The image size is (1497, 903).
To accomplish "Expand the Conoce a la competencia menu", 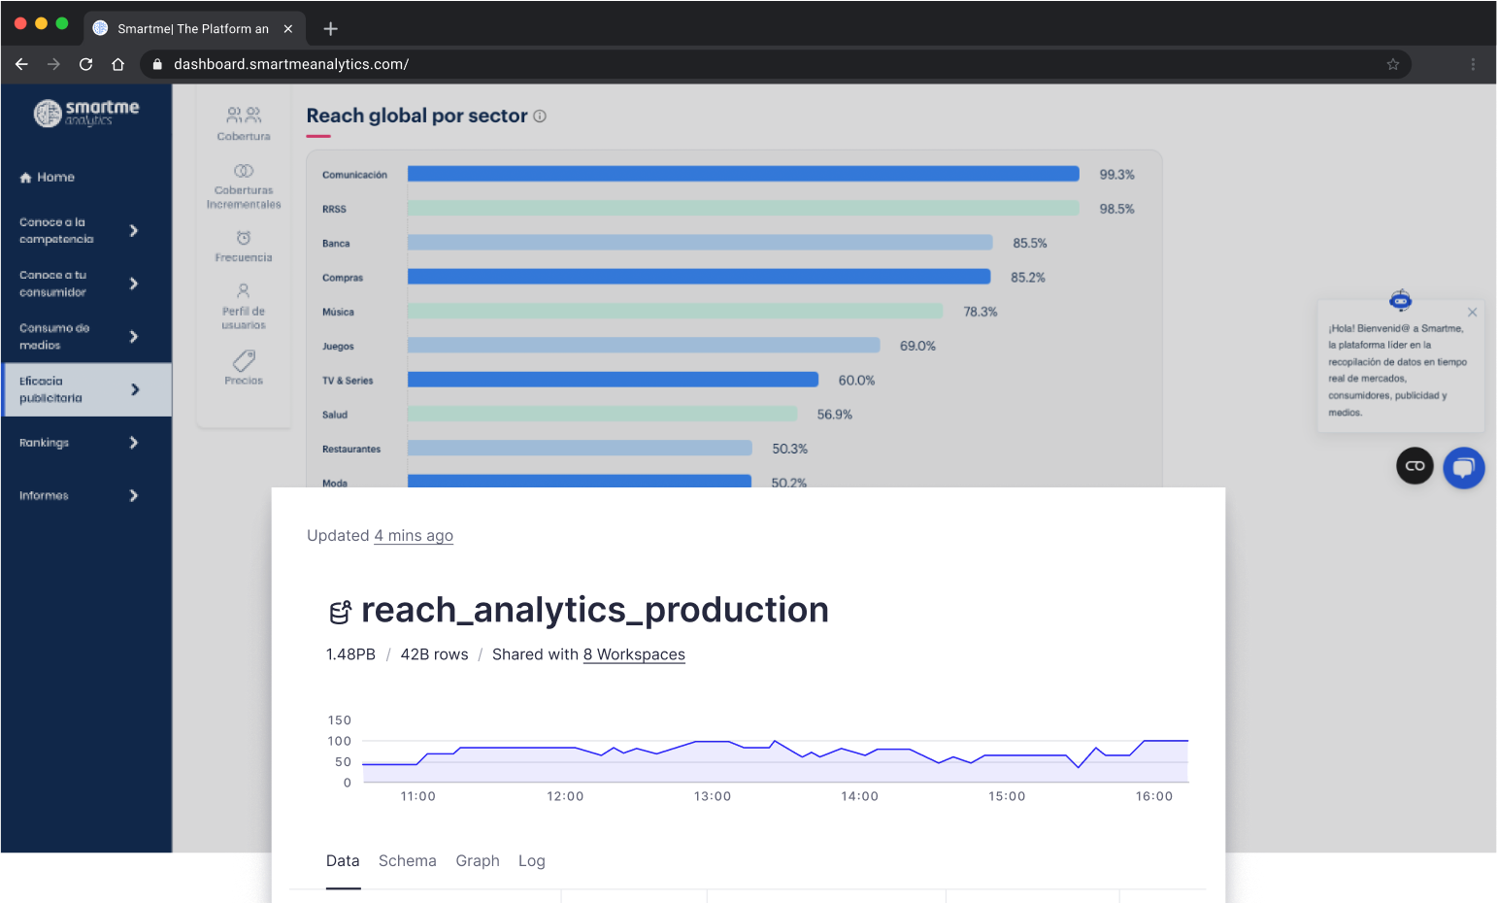I will pos(134,231).
